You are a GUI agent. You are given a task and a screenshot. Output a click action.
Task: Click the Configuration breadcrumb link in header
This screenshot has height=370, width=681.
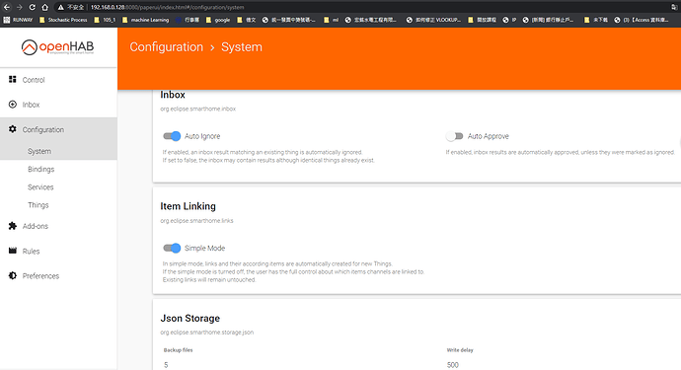tap(167, 47)
